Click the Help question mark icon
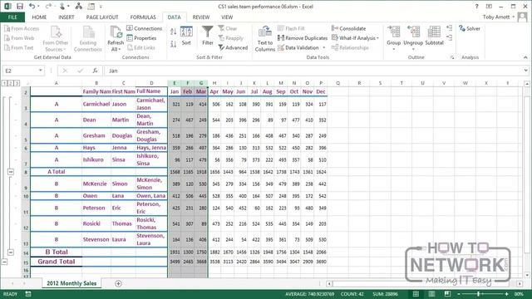Screen dimensions: 532x299 pos(476,6)
